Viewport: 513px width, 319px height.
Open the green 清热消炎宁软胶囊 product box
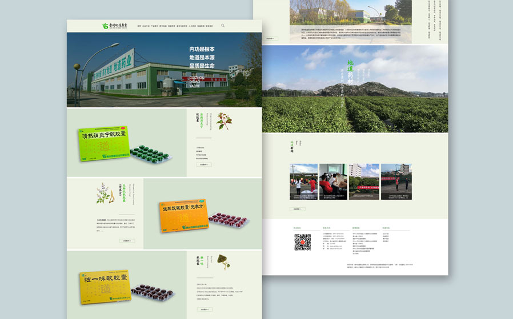pos(104,143)
